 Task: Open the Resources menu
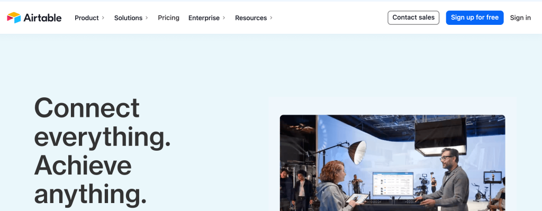tap(251, 18)
